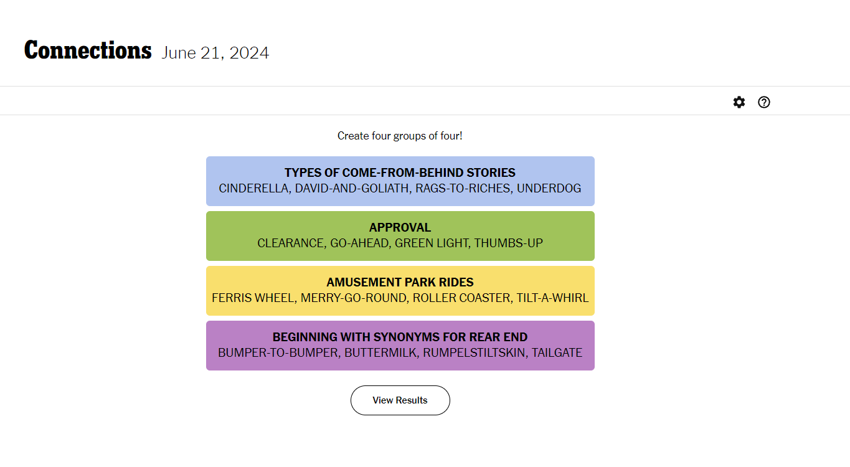Click the word CINDERELLA in blue group
Screen dimensions: 850x467
253,188
